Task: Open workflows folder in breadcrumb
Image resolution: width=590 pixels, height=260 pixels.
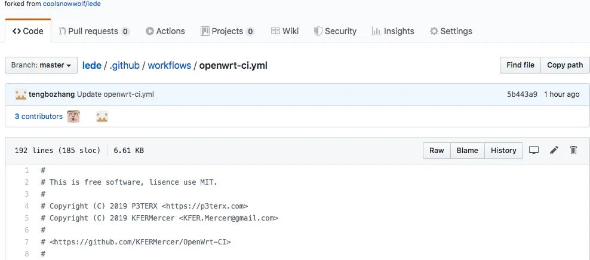Action: [x=170, y=65]
